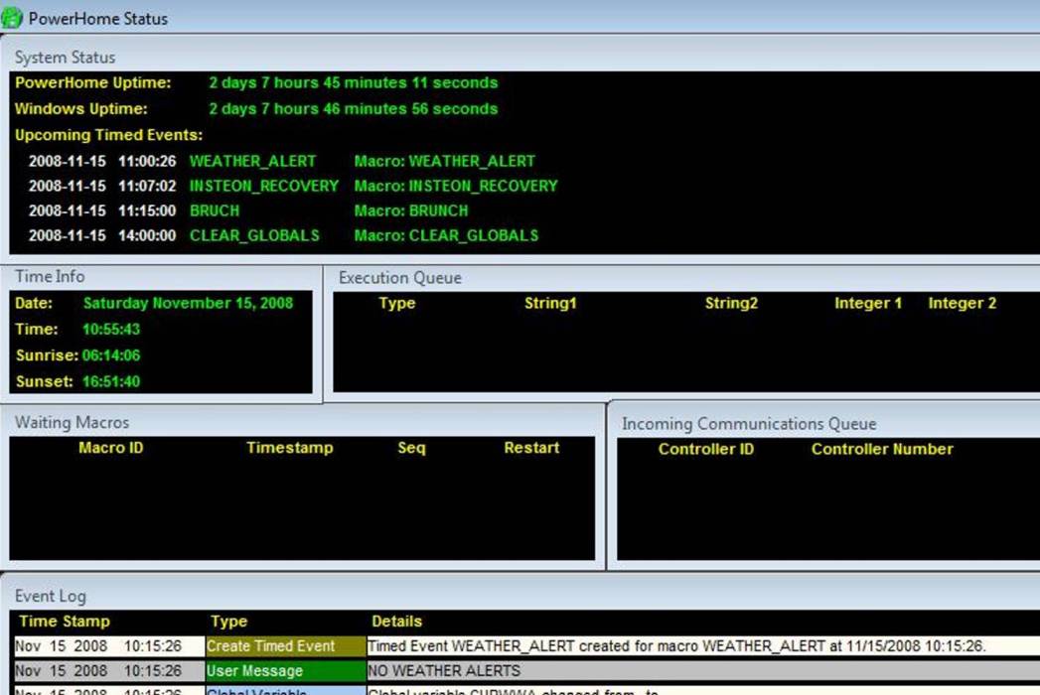This screenshot has height=695, width=1040.
Task: Click the Sunset label
Action: pyautogui.click(x=45, y=382)
